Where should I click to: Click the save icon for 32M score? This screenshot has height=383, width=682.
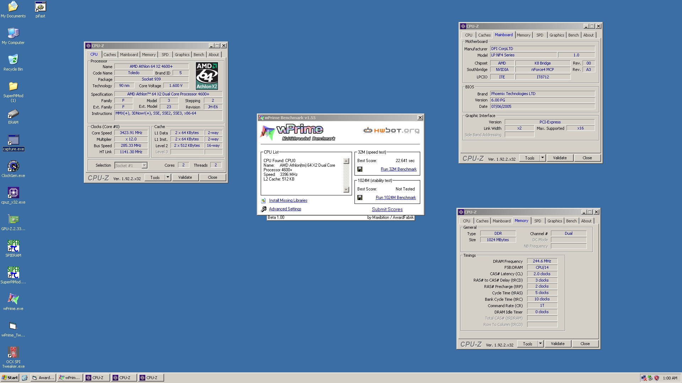click(360, 169)
